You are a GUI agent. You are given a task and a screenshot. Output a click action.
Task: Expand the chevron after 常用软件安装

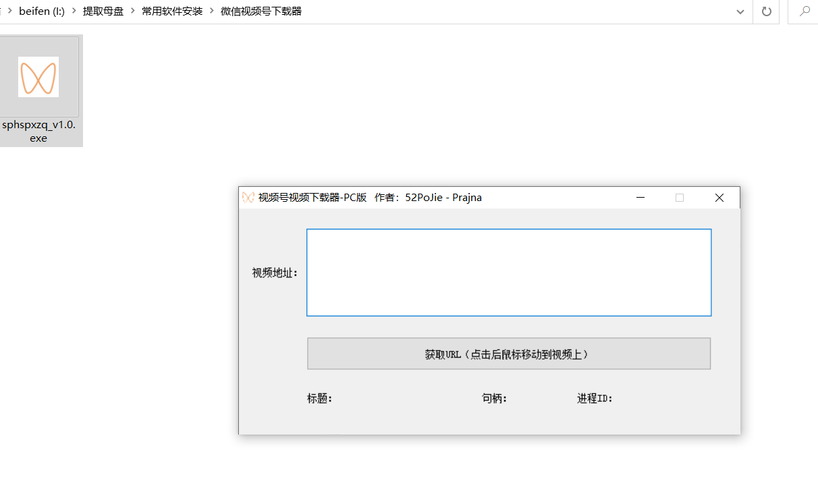point(212,11)
